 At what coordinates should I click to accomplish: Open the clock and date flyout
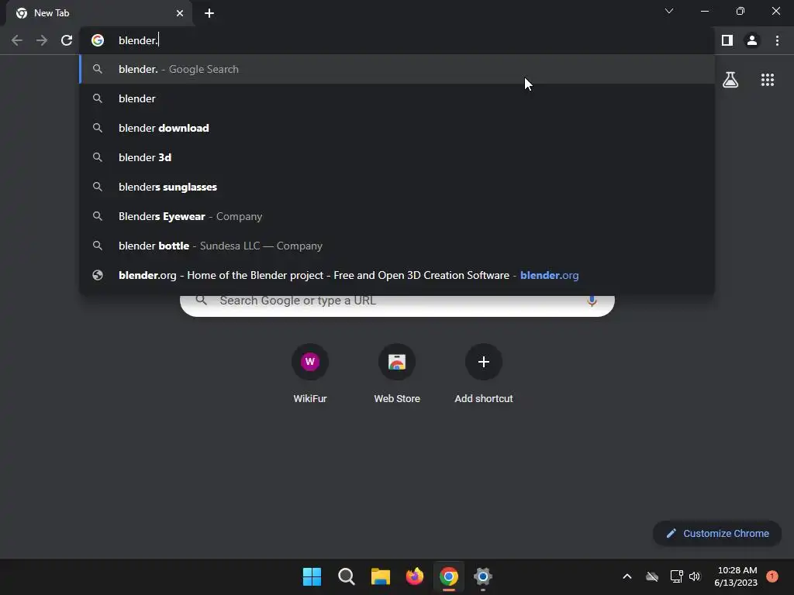(736, 576)
